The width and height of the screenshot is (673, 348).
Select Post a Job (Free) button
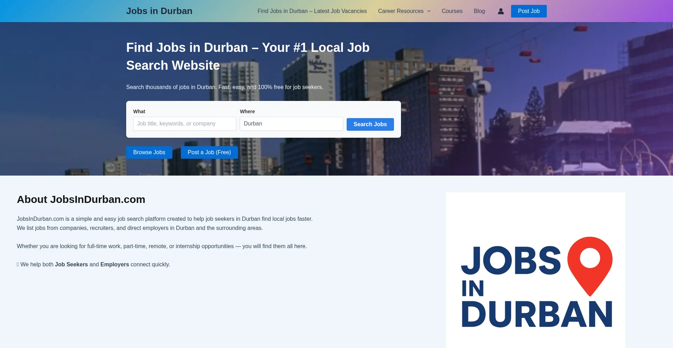coord(209,152)
